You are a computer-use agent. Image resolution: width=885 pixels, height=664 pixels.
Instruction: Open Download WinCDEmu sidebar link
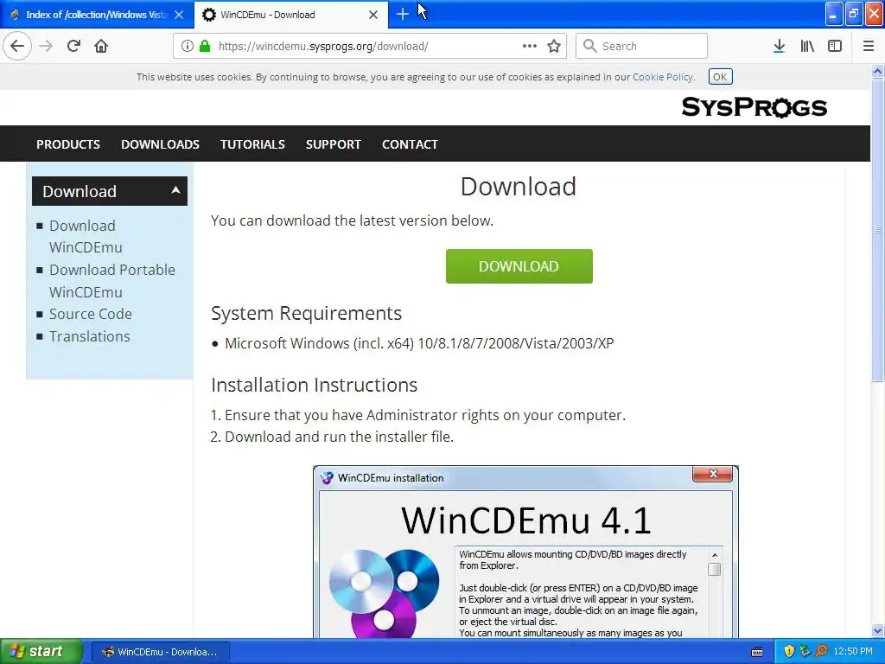pyautogui.click(x=86, y=237)
